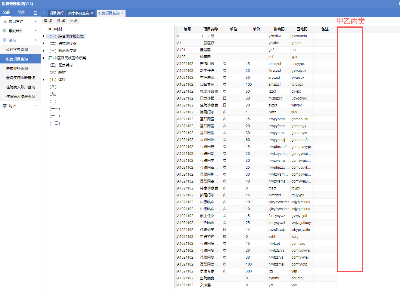The height and width of the screenshot is (292, 400).
Task: Expand the 统计 menu chevron
Action: [36, 106]
